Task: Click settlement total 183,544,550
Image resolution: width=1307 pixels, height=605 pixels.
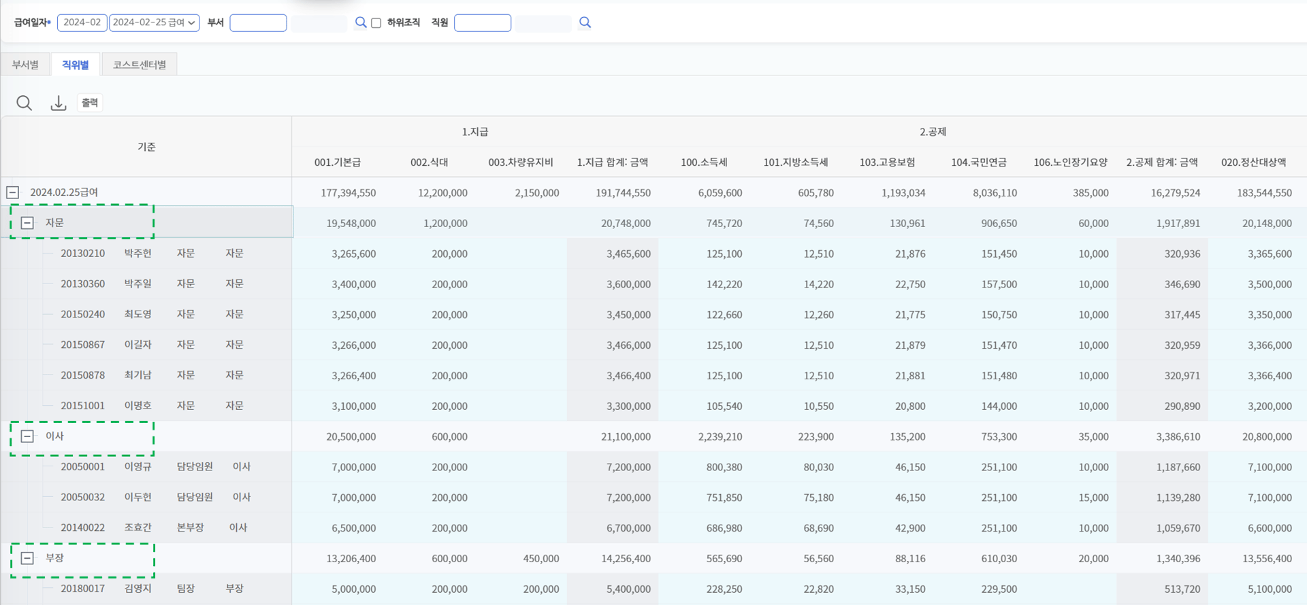Action: [x=1264, y=193]
